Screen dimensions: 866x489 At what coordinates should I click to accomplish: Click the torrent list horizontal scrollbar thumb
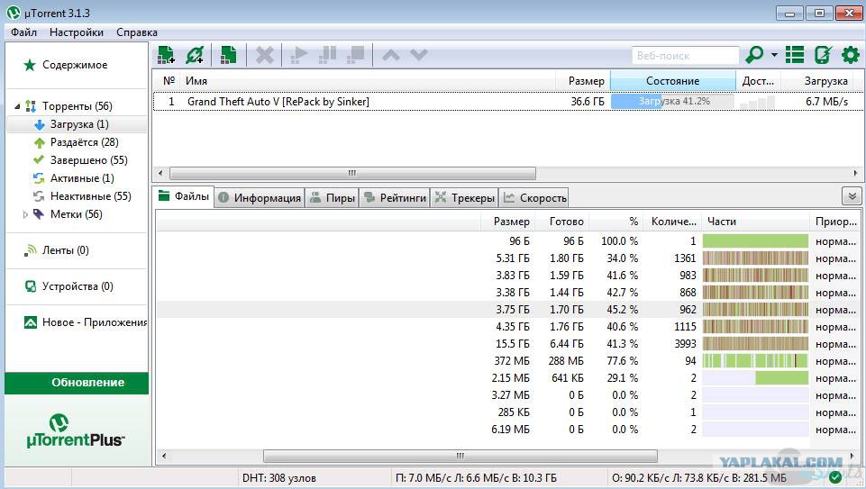tap(352, 173)
